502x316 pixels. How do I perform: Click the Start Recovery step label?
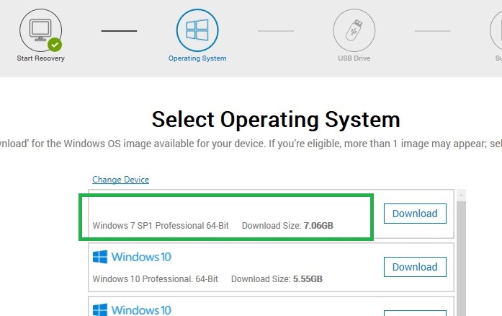coord(40,58)
